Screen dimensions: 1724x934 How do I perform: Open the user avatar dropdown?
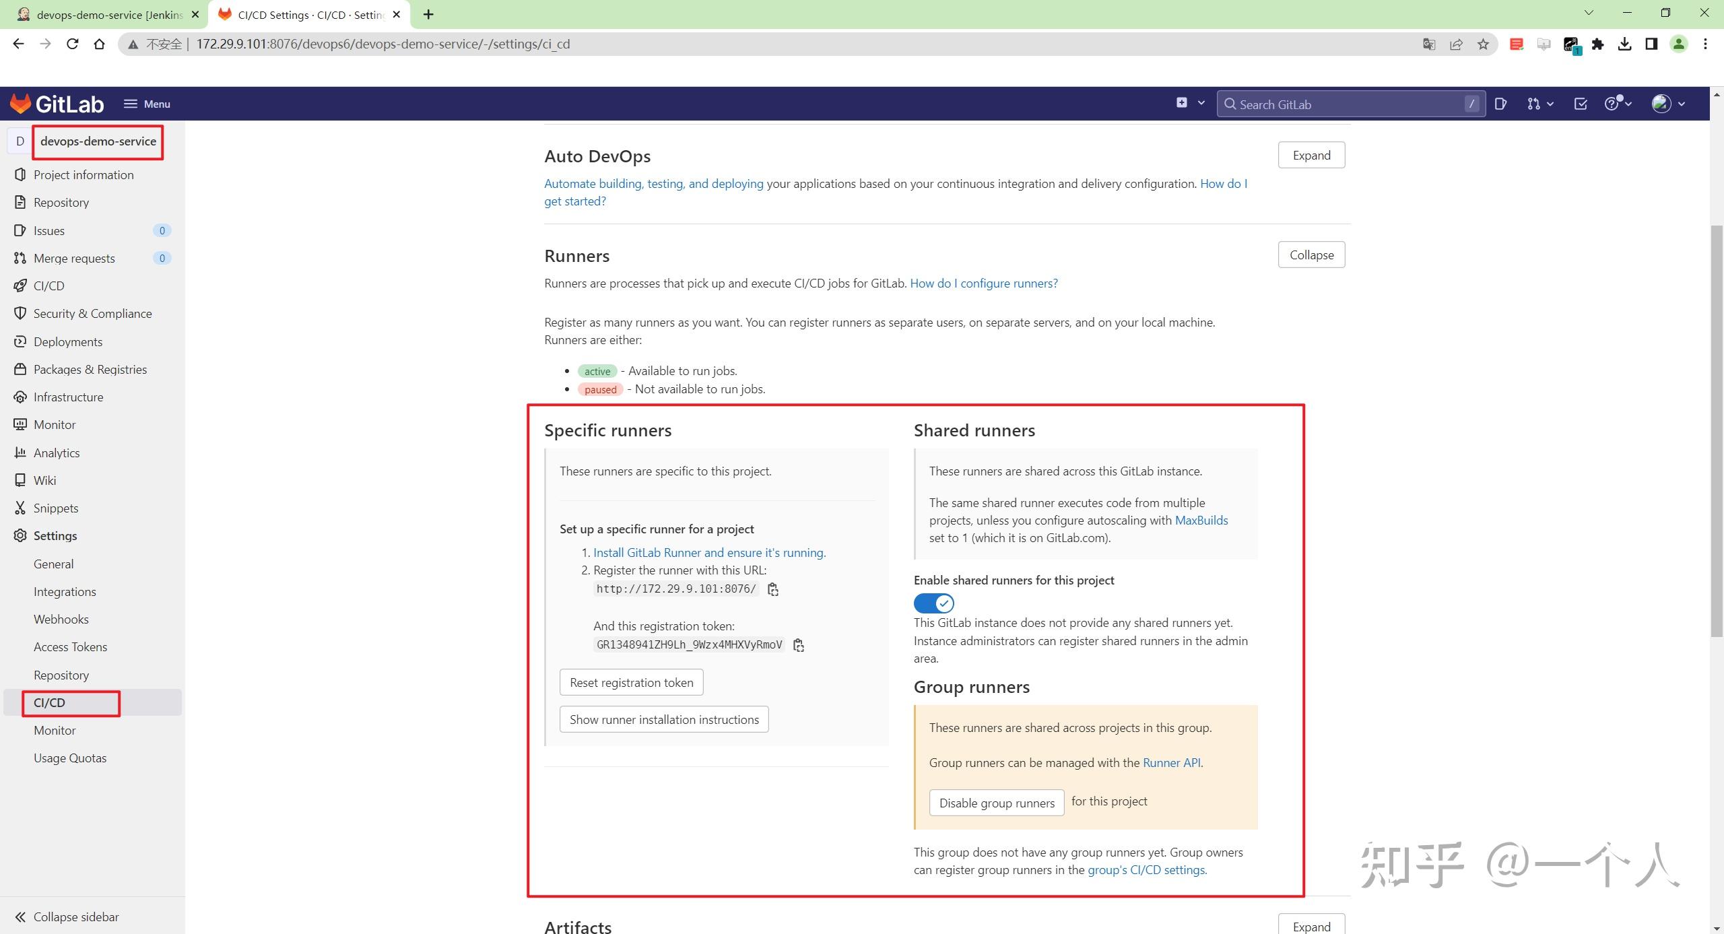(x=1668, y=104)
